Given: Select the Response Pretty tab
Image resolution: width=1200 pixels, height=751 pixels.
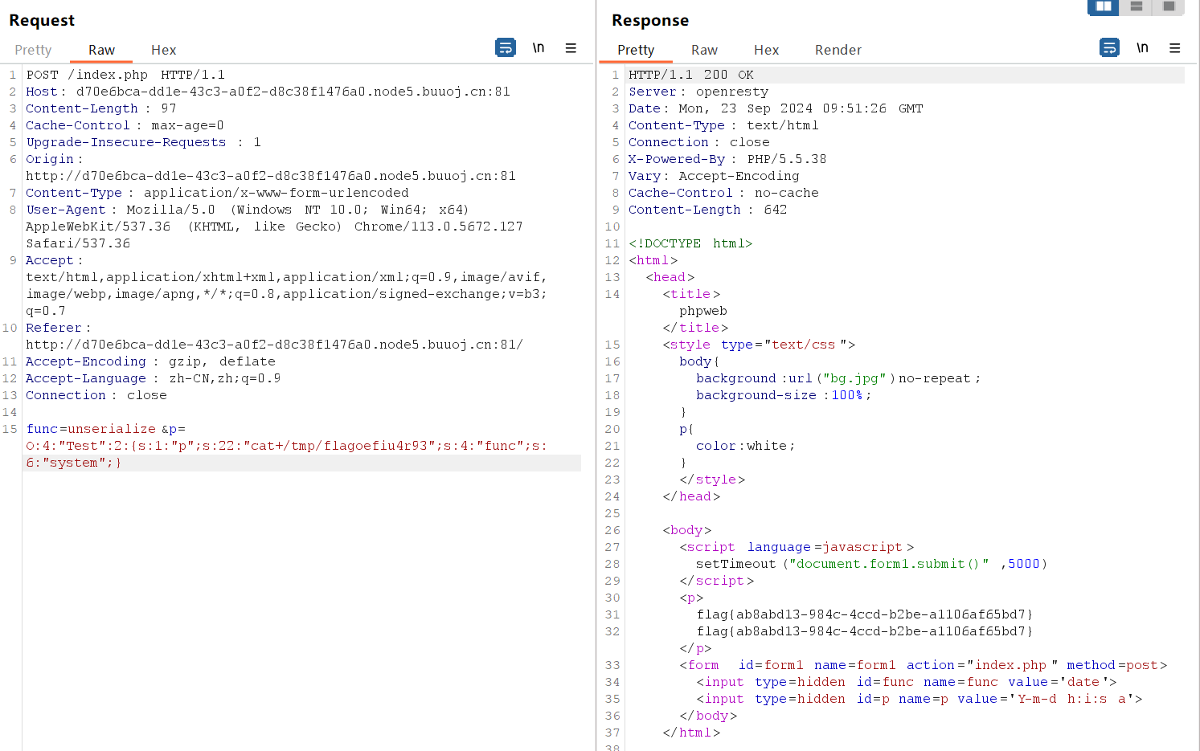Looking at the screenshot, I should tap(636, 50).
